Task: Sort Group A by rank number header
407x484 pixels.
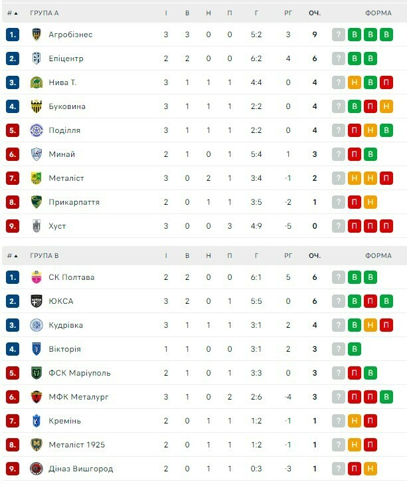Action: pyautogui.click(x=12, y=13)
